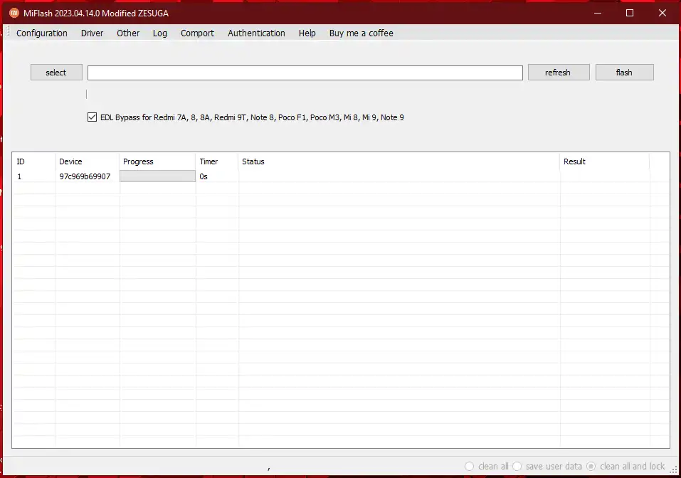Click the progress bar for device 1
Viewport: 681px width, 478px height.
157,176
